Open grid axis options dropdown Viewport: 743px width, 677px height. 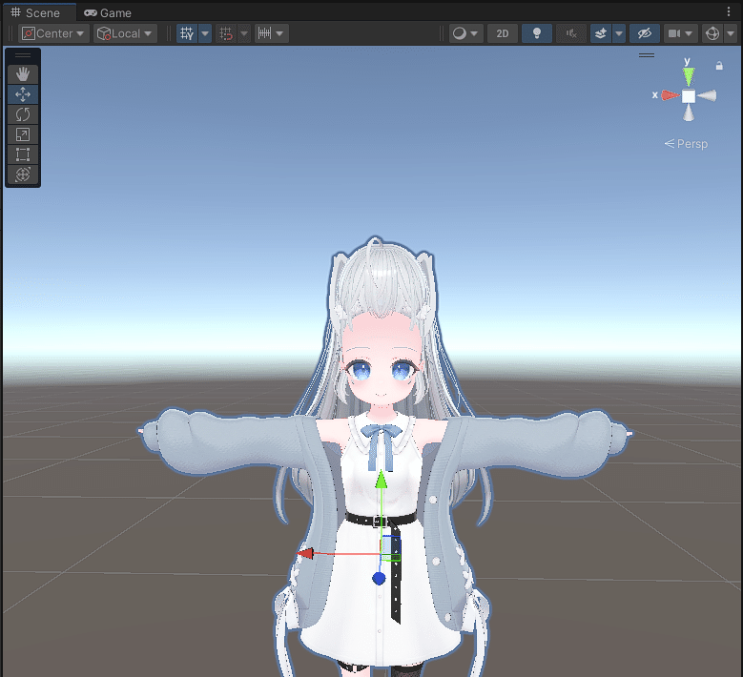click(x=205, y=33)
